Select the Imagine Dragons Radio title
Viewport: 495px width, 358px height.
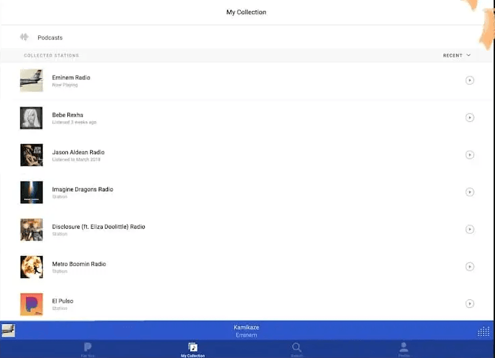pos(83,189)
